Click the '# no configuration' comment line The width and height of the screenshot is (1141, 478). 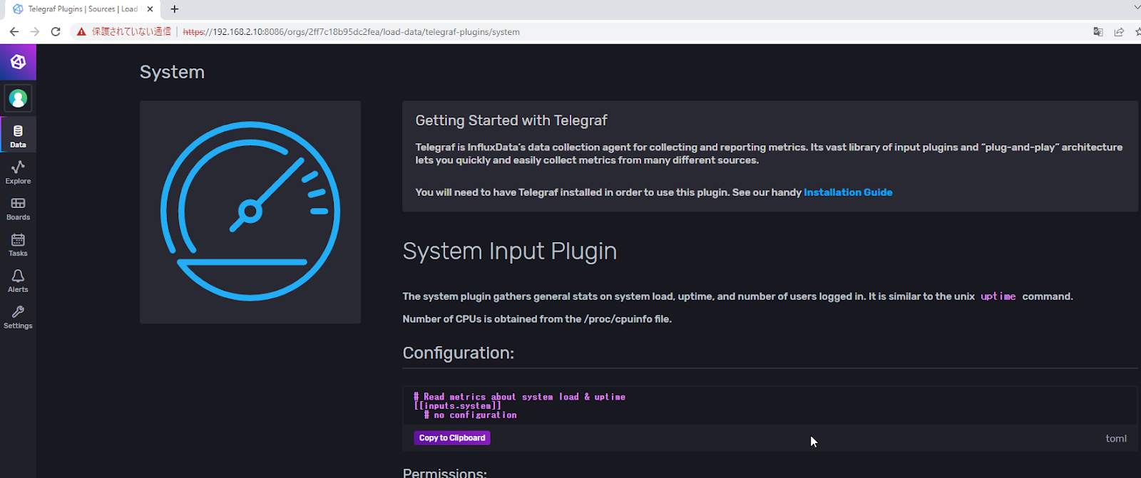pyautogui.click(x=471, y=415)
